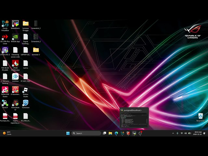Screen dimensions: 208x156
Task: Select the Screenshot_1 file on desktop
Action: [36, 25]
